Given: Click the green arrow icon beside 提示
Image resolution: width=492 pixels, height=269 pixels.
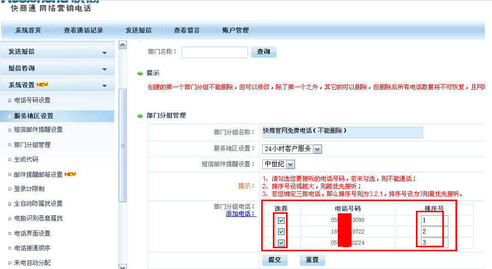Looking at the screenshot, I should coord(140,73).
